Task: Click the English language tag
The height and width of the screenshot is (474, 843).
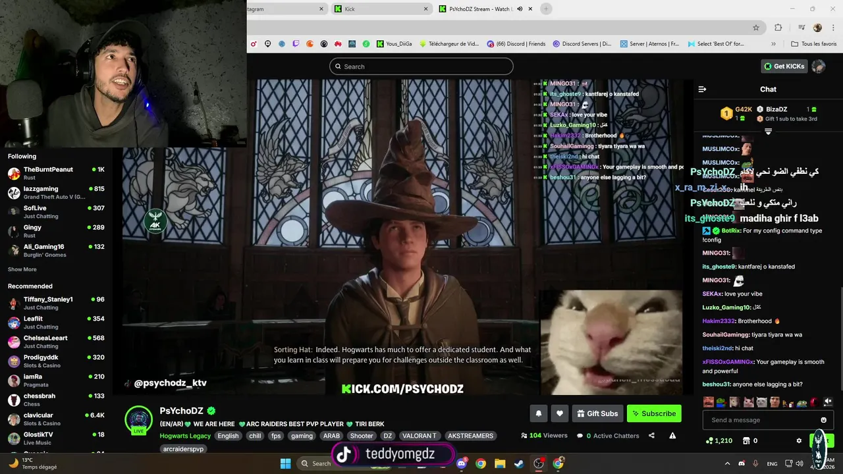Action: click(228, 436)
